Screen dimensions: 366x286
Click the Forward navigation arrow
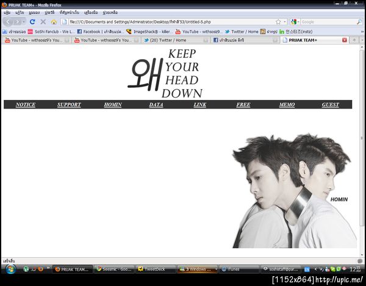point(17,22)
